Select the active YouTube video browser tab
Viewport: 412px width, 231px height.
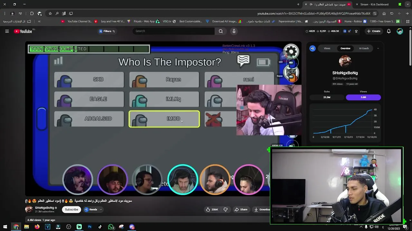pos(328,4)
